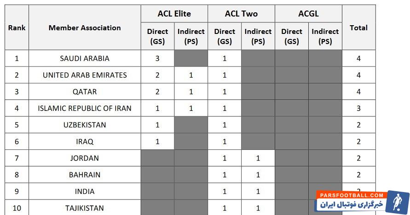Select the SAUDI ARABIA cell
Screen dimensions: 410x215
pos(85,59)
